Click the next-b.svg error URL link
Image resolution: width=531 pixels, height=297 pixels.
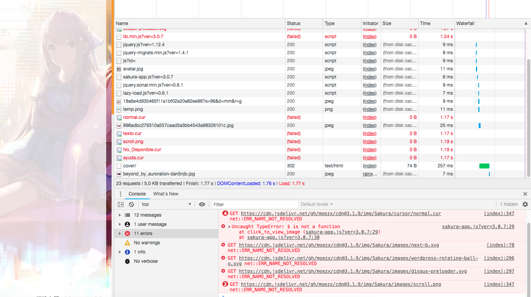coord(339,245)
